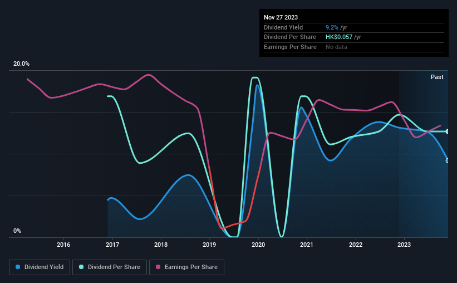Click the 2023 x-axis label
The height and width of the screenshot is (283, 457).
(x=404, y=245)
